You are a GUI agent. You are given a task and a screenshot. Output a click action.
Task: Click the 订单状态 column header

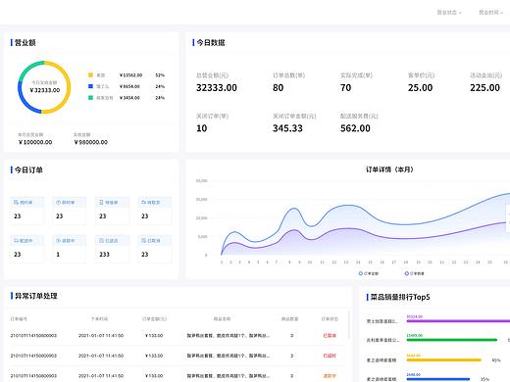coord(330,319)
